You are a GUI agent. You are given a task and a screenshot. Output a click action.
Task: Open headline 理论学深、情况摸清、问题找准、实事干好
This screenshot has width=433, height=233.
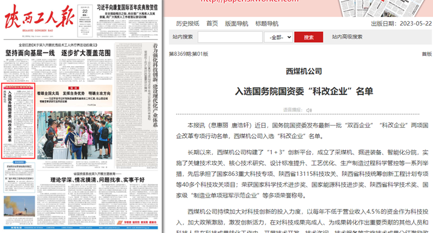click(97, 180)
